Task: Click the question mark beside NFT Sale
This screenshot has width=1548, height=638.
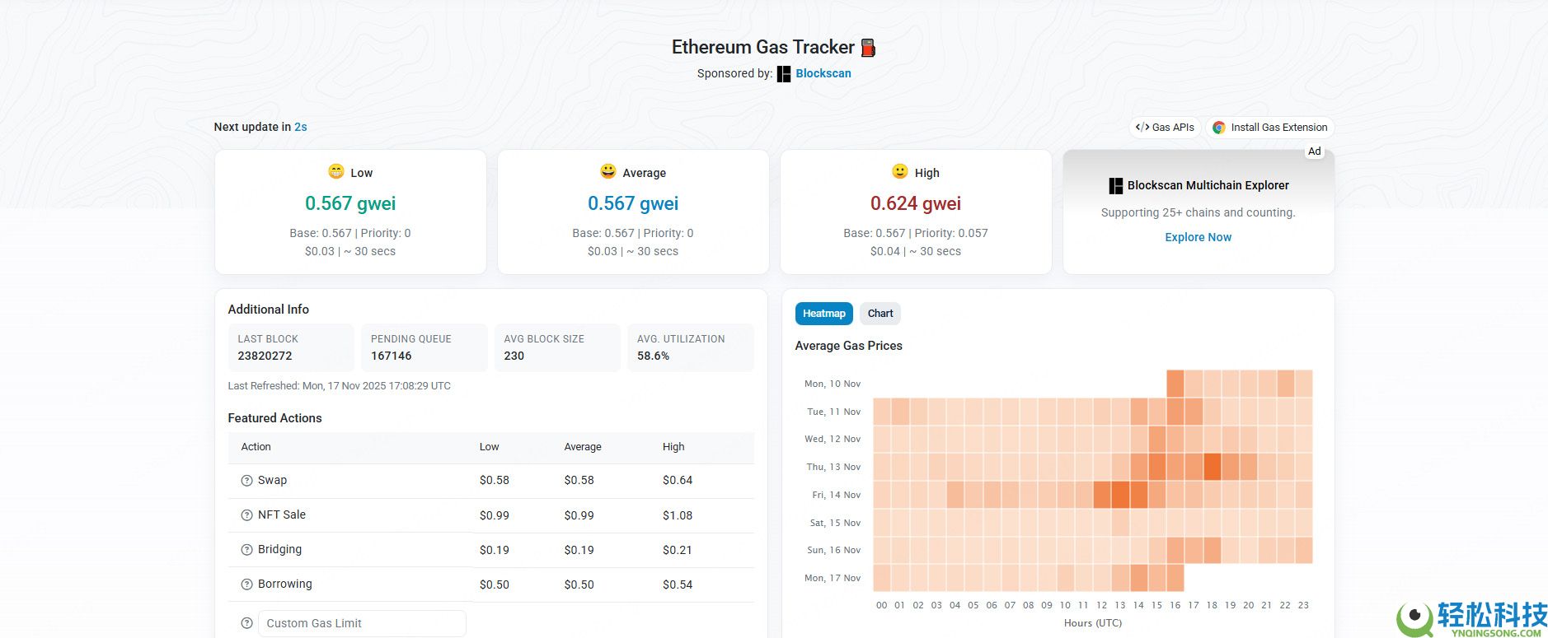Action: pyautogui.click(x=245, y=515)
